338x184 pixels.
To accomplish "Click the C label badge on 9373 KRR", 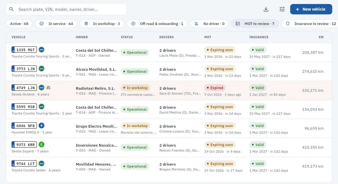I will (x=42, y=145).
